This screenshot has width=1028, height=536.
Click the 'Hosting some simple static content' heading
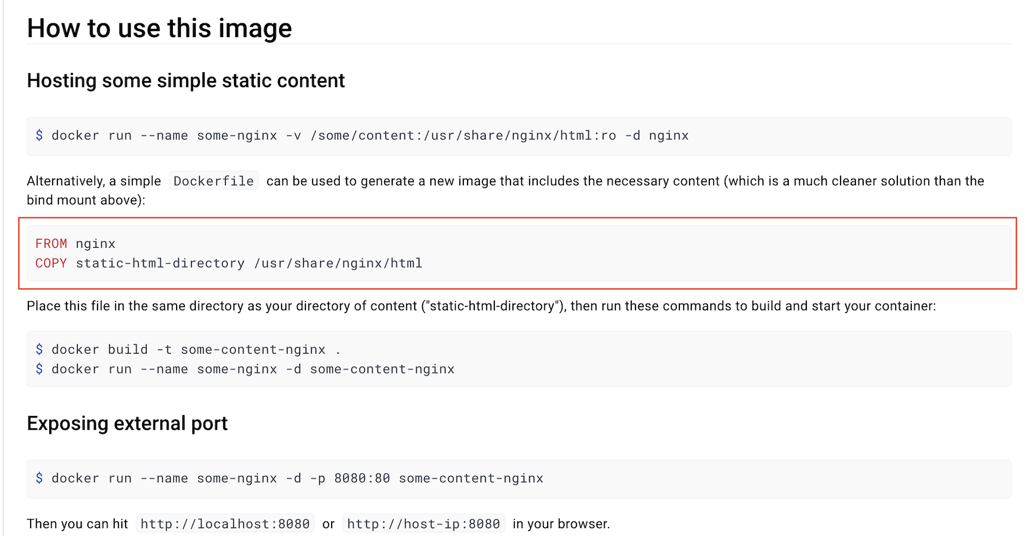185,81
